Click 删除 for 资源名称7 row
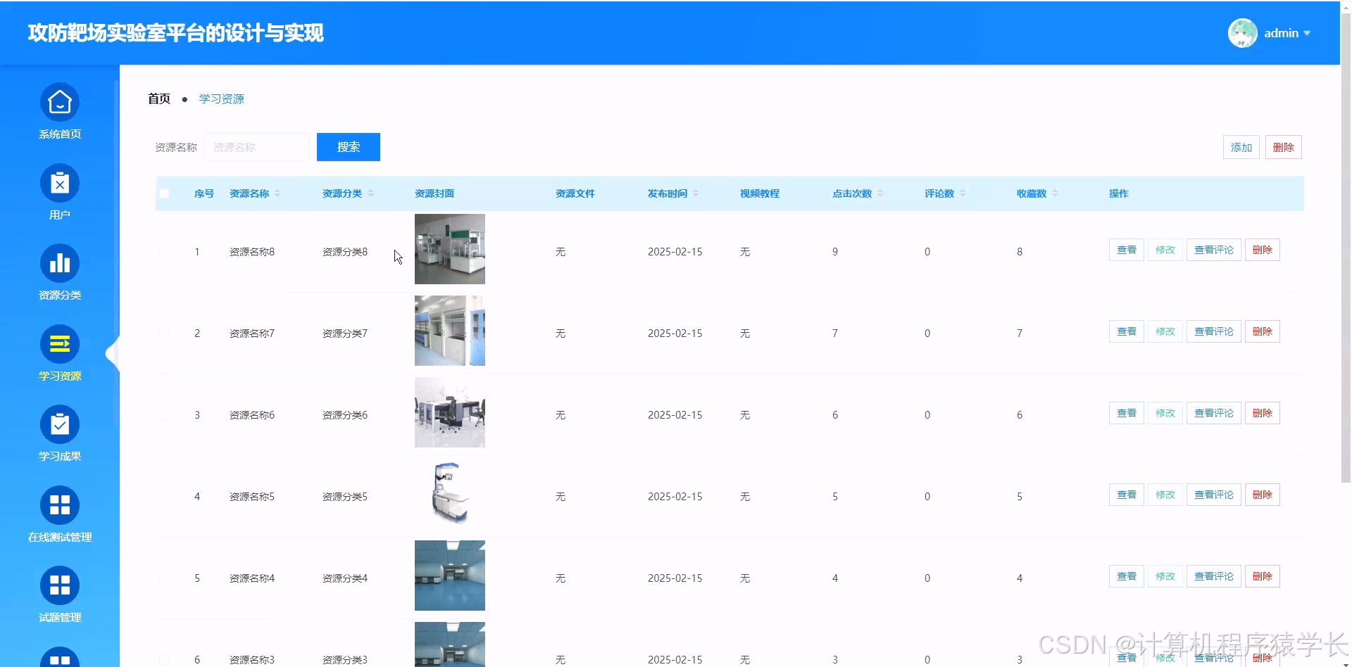Screen dimensions: 1352x667 coord(1263,331)
